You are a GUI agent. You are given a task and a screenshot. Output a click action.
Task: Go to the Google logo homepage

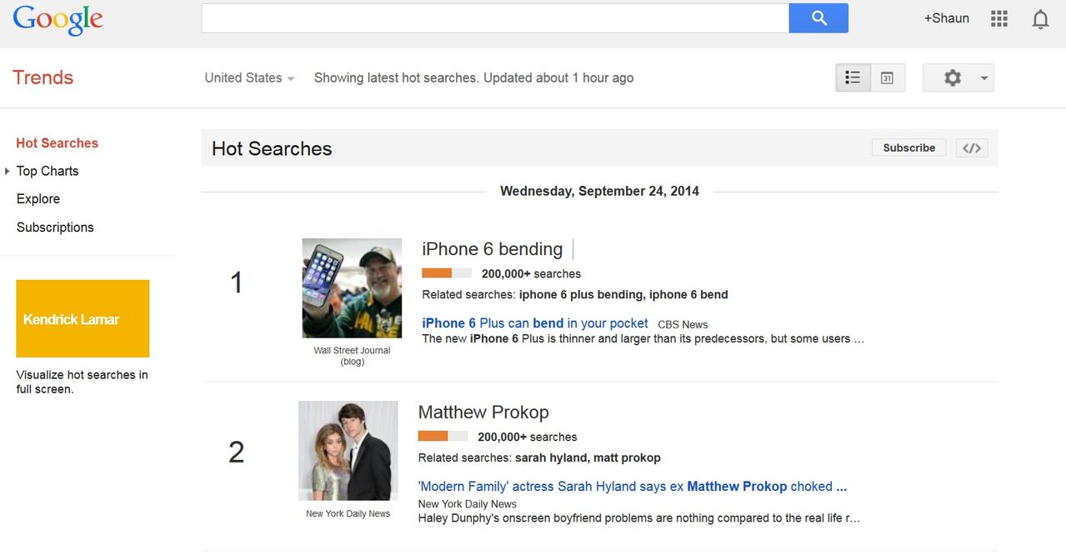coord(58,20)
